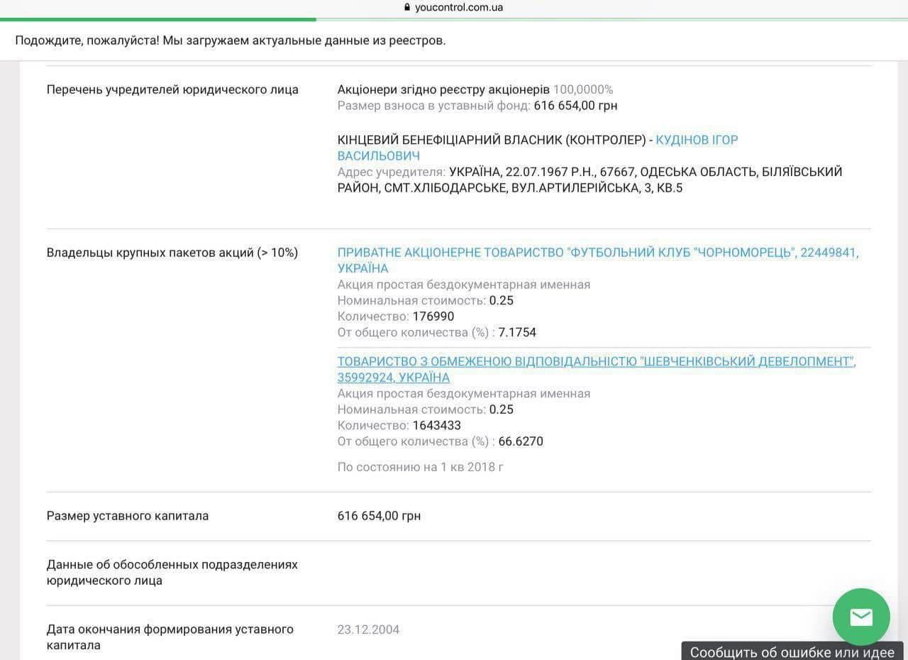Click the percentage value 7.1754

(517, 332)
